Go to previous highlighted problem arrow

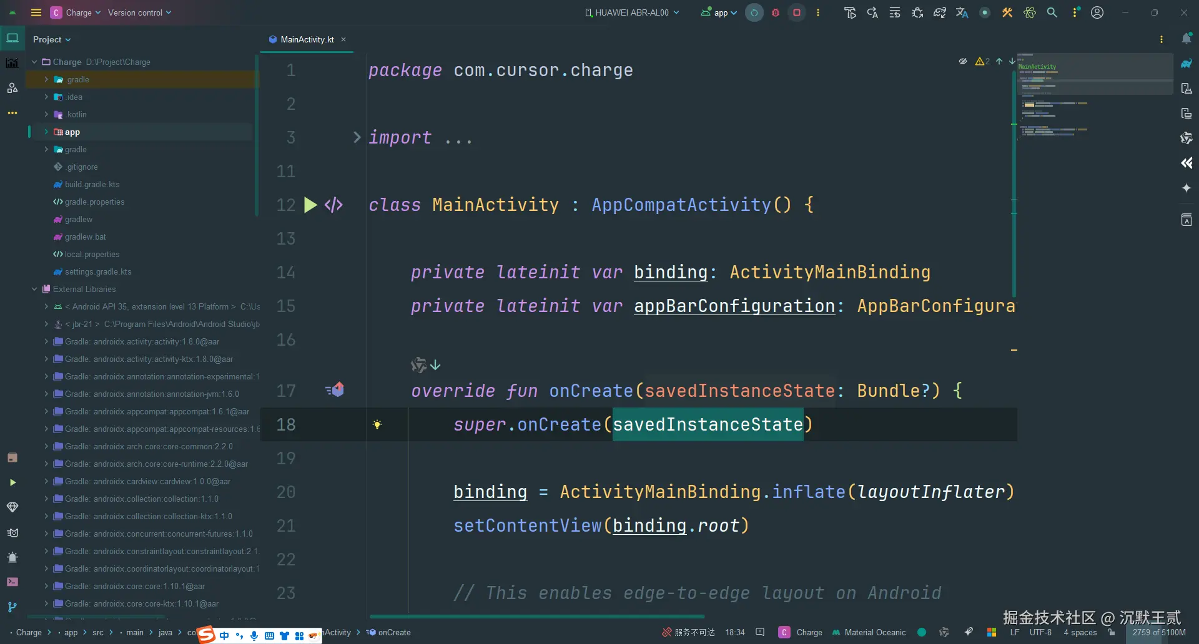point(999,61)
